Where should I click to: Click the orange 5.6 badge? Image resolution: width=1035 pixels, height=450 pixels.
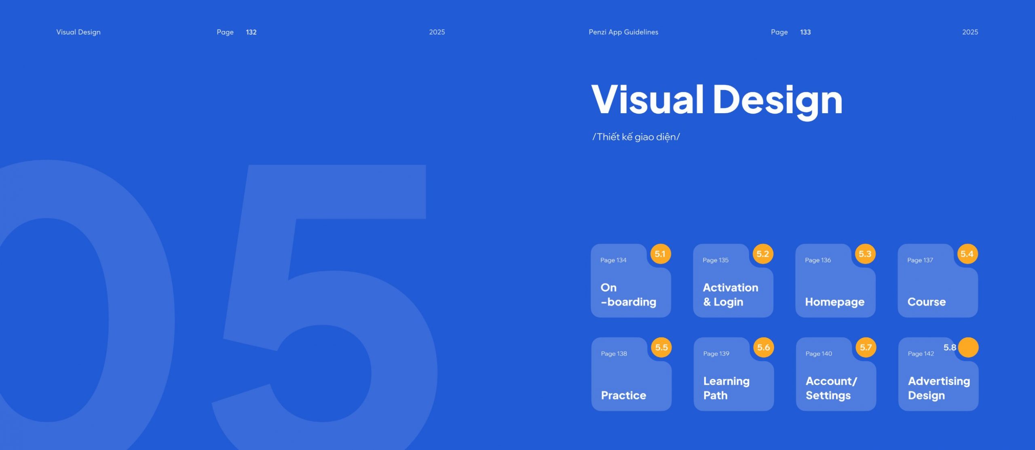tap(764, 347)
